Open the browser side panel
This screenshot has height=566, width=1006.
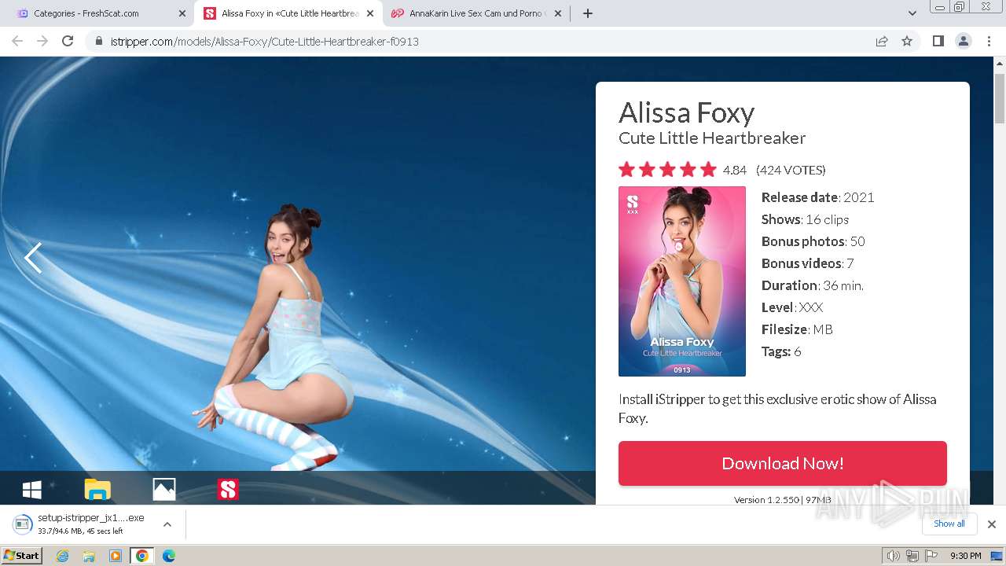tap(938, 41)
